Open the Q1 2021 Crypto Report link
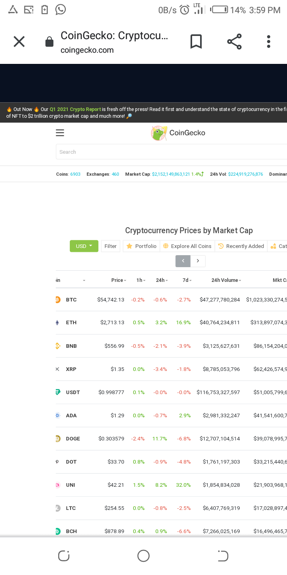This screenshot has height=575, width=287. [75, 109]
